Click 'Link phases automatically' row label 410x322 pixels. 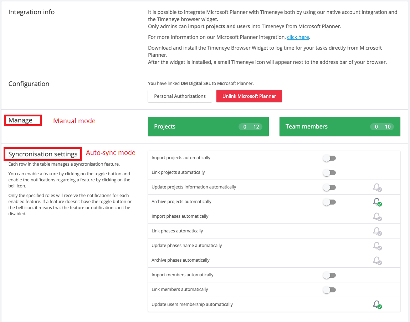click(x=177, y=231)
